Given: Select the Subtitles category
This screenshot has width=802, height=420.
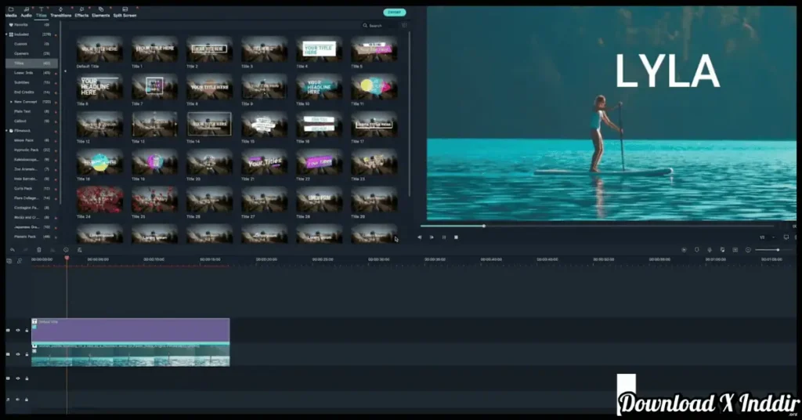Looking at the screenshot, I should click(31, 83).
